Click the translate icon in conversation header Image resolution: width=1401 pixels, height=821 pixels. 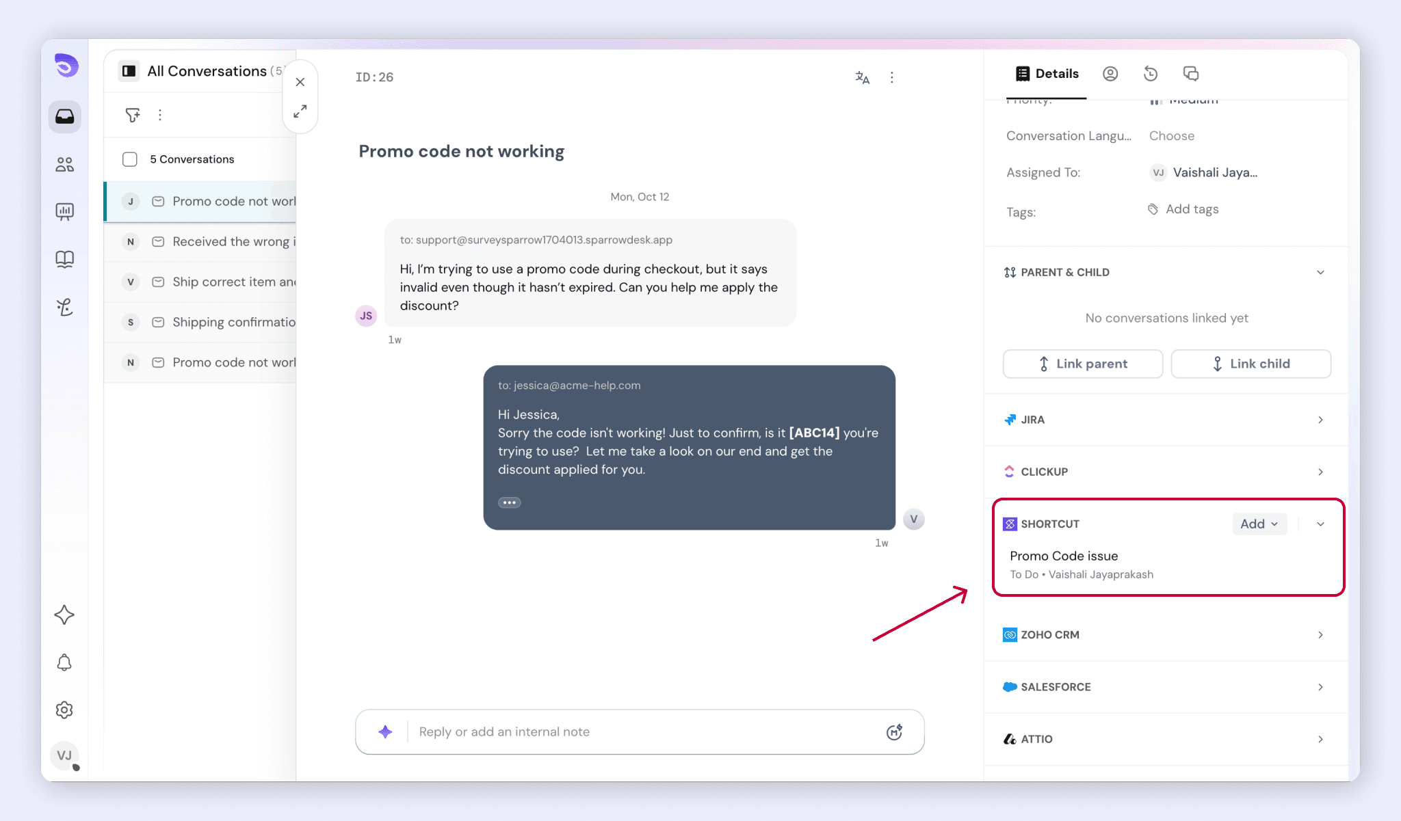[x=863, y=77]
